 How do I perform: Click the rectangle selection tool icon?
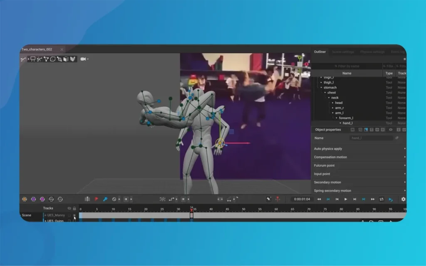32,59
